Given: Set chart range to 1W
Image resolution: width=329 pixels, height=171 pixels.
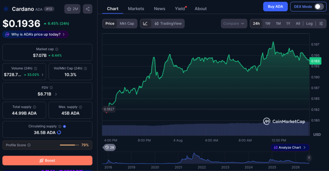Looking at the screenshot, I should coord(268,23).
